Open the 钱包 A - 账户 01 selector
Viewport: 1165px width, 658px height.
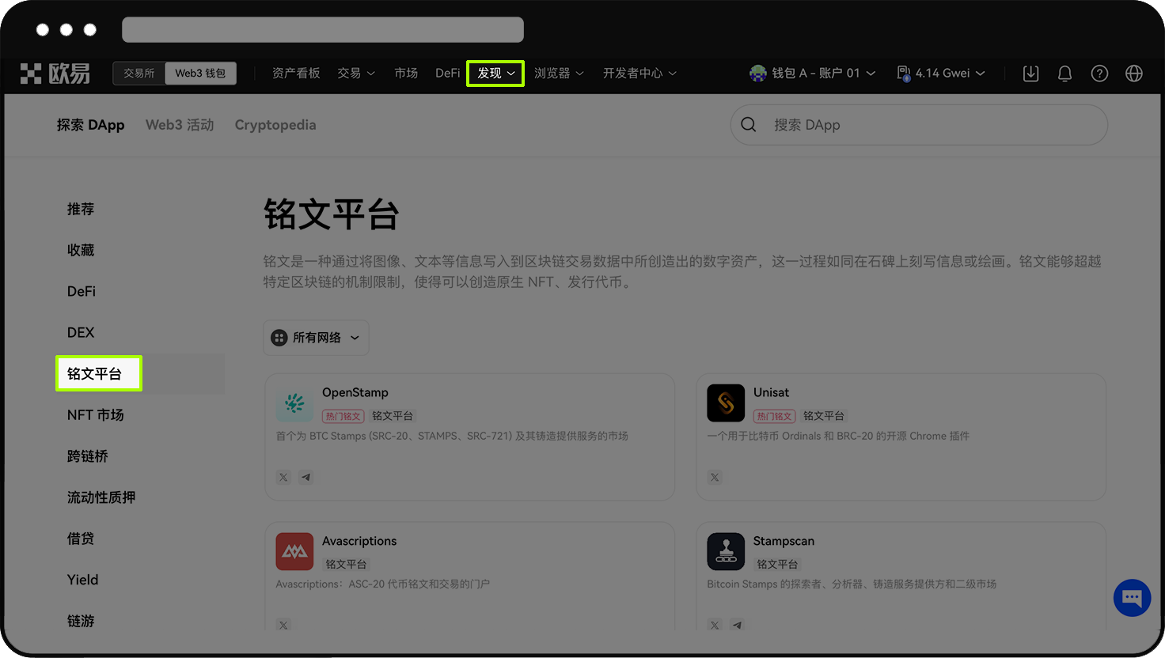pyautogui.click(x=813, y=73)
